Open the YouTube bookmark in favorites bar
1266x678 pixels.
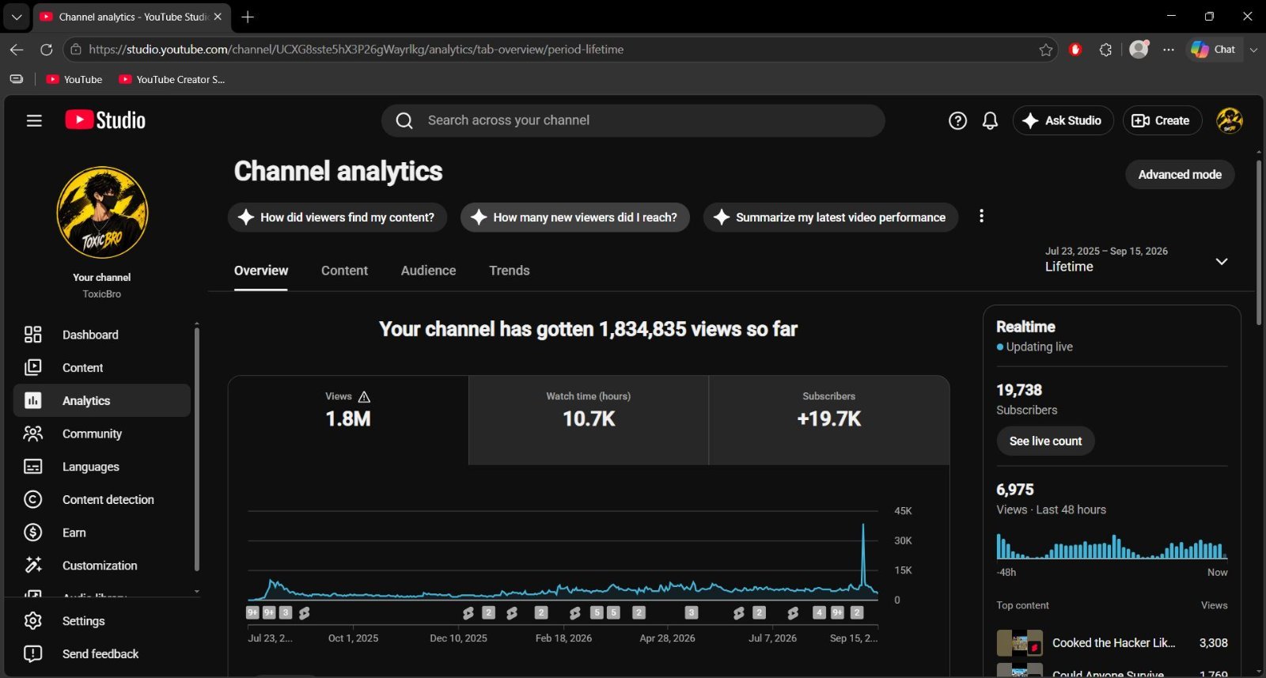(74, 79)
